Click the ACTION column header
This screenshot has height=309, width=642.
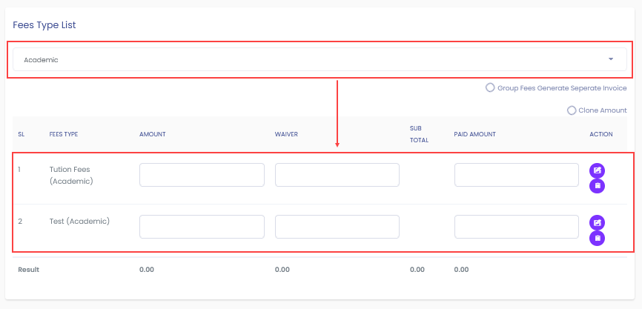pyautogui.click(x=601, y=134)
